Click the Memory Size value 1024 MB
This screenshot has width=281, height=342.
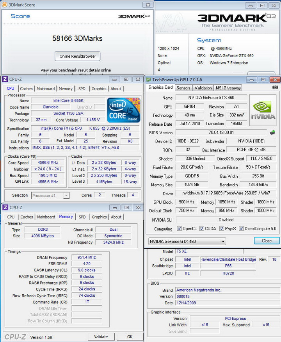pos(192,185)
